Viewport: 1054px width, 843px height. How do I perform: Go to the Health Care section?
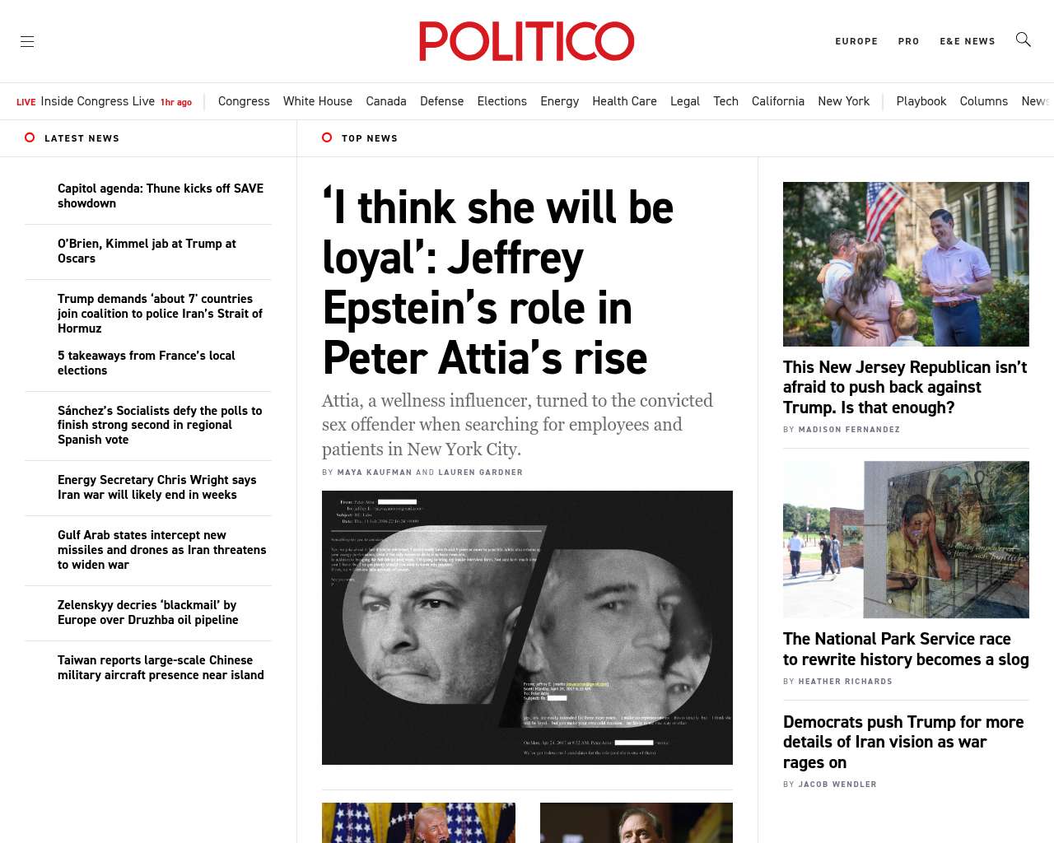click(624, 101)
